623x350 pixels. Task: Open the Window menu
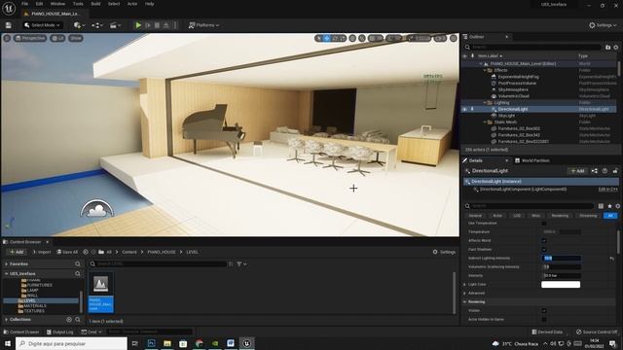(58, 4)
